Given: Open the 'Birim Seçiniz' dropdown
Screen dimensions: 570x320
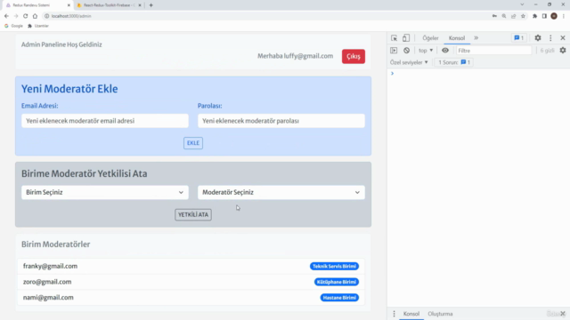Looking at the screenshot, I should coord(105,192).
